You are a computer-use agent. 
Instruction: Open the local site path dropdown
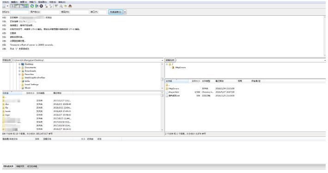click(162, 60)
